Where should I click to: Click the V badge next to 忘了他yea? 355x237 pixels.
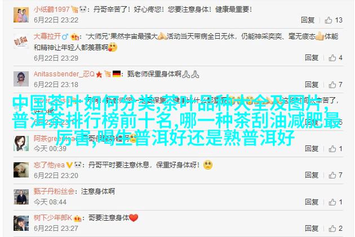(x=69, y=165)
